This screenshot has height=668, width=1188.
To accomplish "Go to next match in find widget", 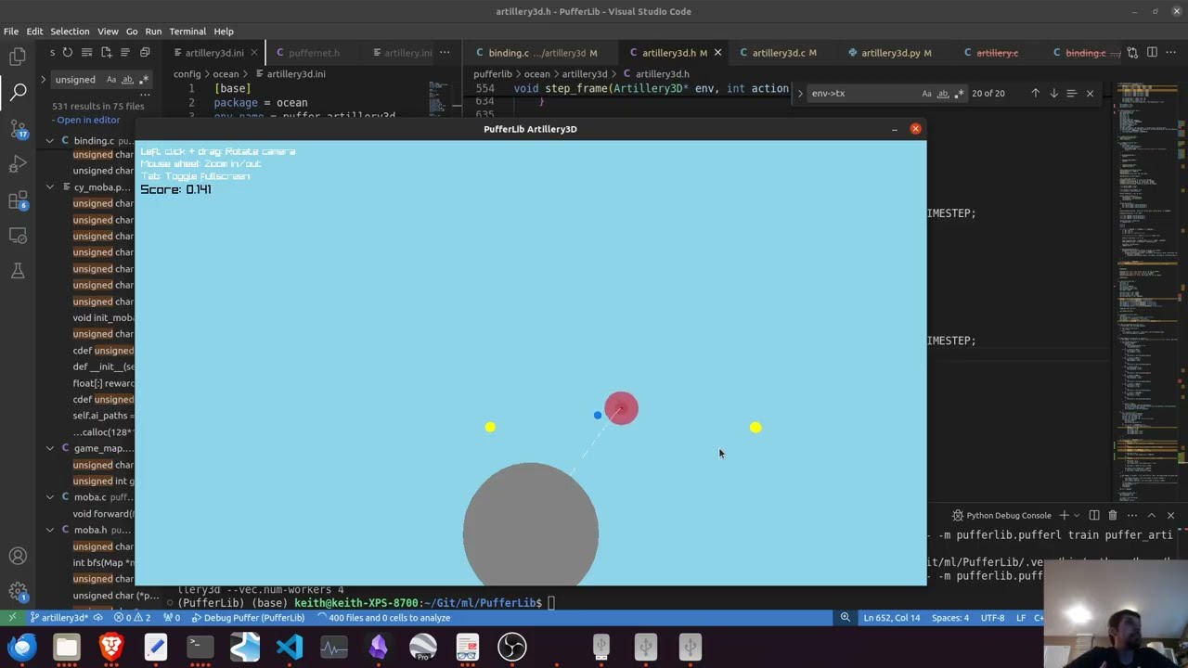I will [x=1053, y=93].
